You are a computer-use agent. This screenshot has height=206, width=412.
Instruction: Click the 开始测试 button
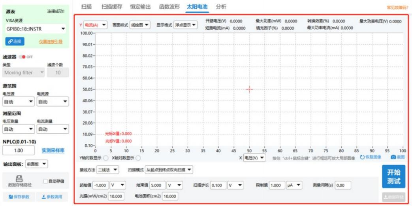[393, 176]
